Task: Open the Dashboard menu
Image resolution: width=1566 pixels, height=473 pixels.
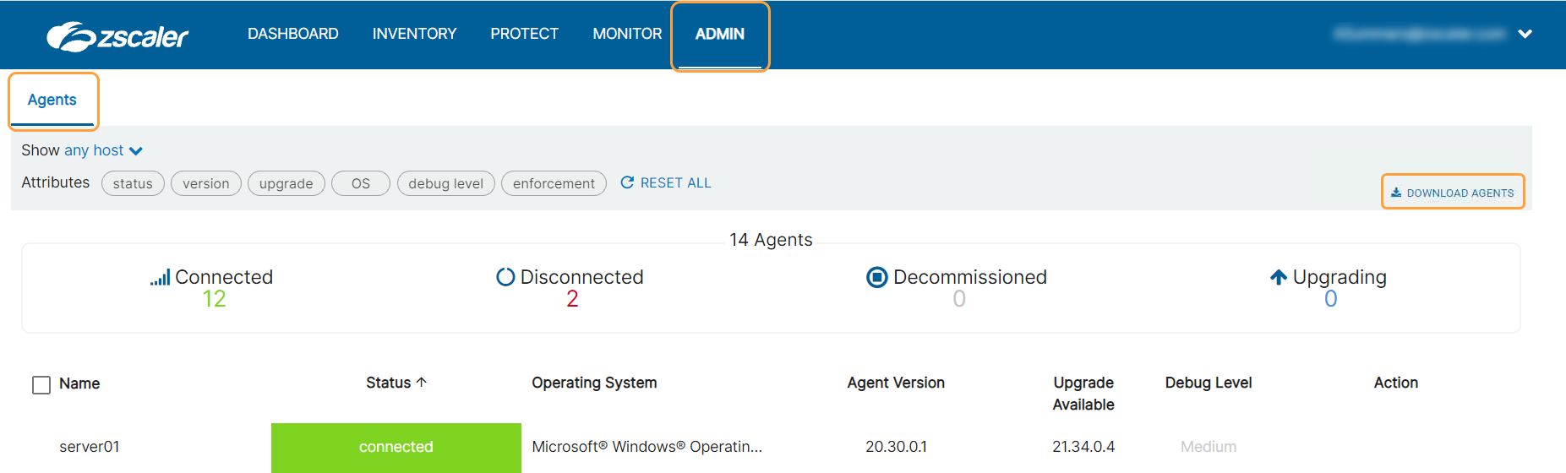Action: coord(292,34)
